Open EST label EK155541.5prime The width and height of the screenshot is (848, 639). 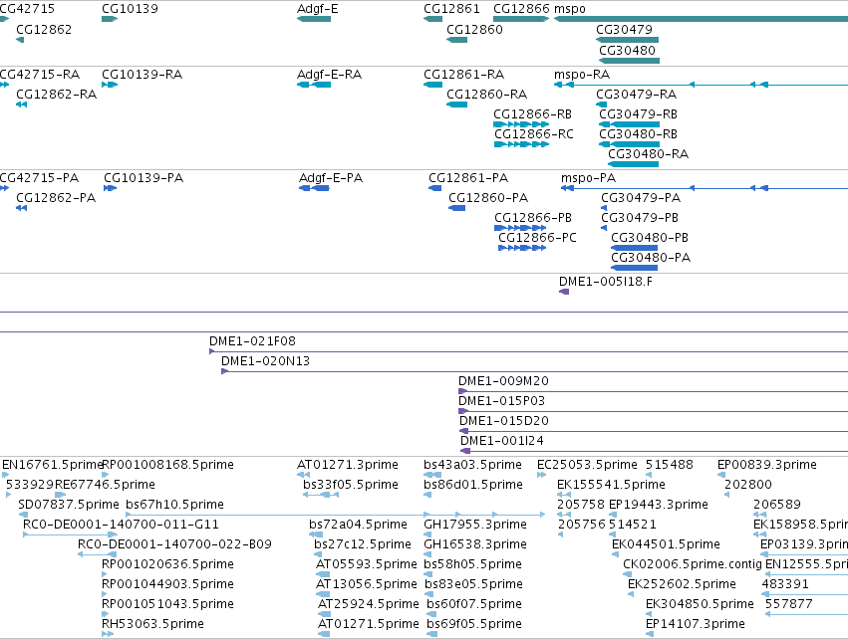(611, 485)
